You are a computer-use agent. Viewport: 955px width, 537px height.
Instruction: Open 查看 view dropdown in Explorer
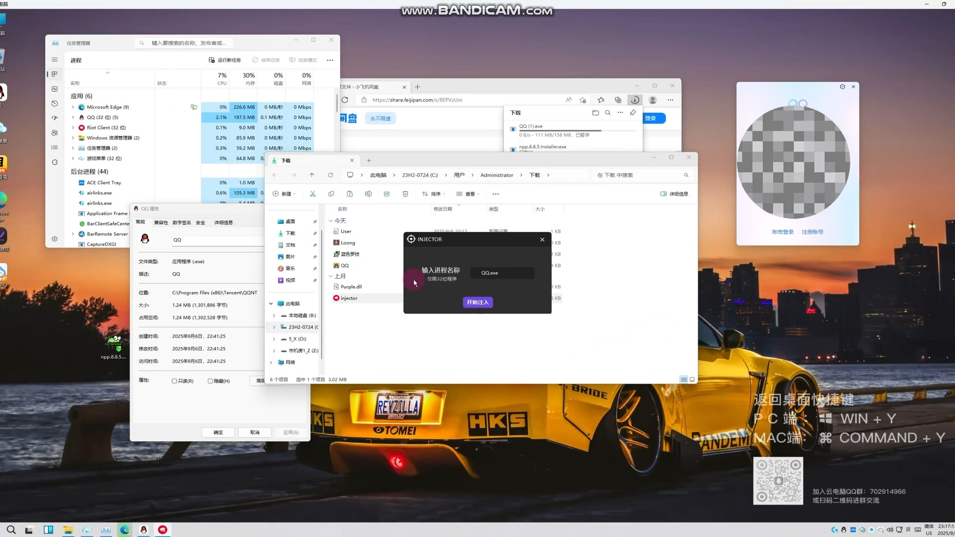[468, 194]
